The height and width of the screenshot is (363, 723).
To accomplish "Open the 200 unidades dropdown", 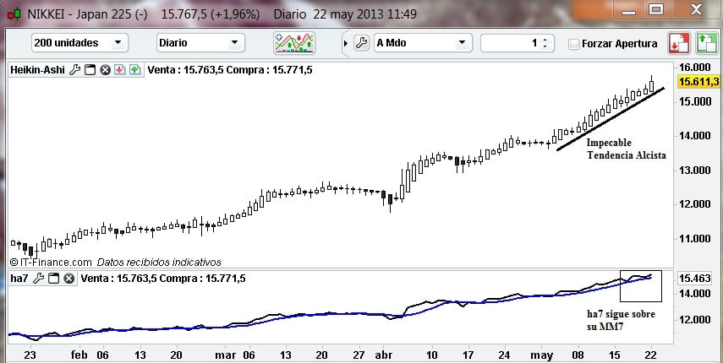I will coord(79,43).
